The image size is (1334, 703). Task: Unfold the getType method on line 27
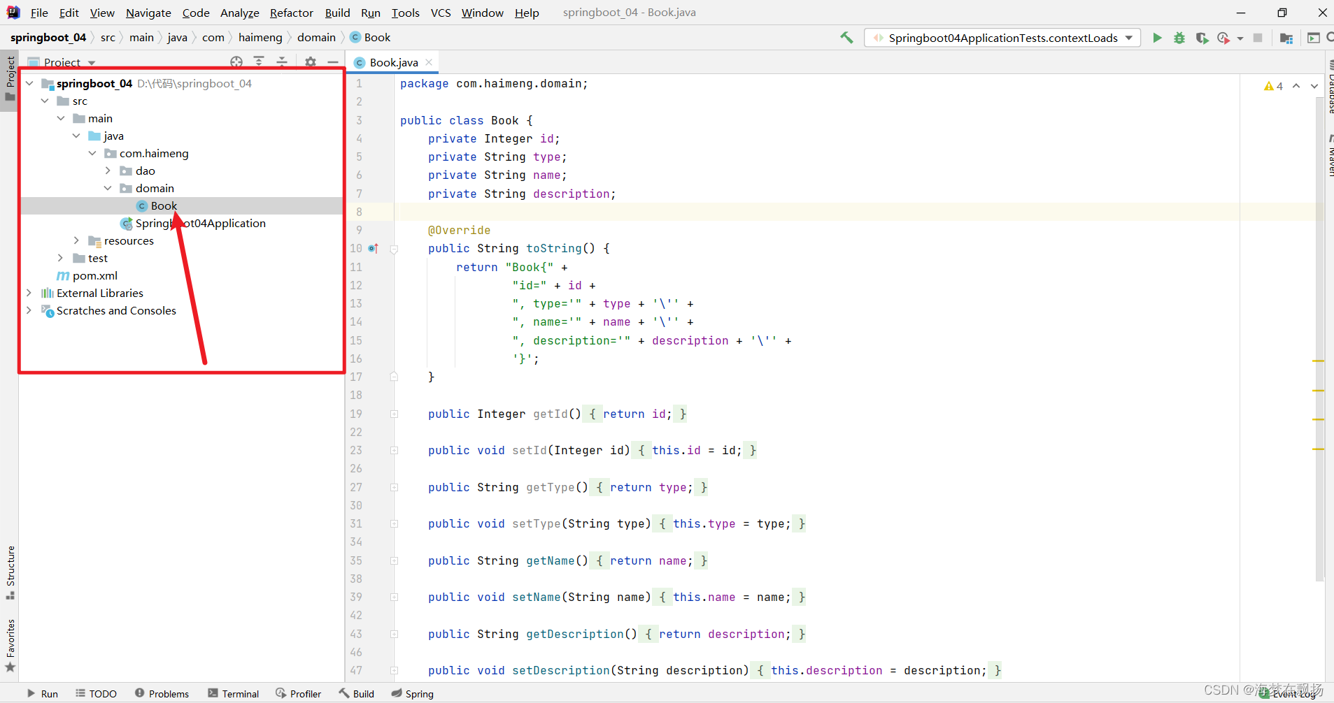(394, 487)
